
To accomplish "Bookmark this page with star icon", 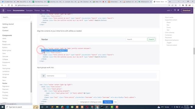I will [176, 5].
